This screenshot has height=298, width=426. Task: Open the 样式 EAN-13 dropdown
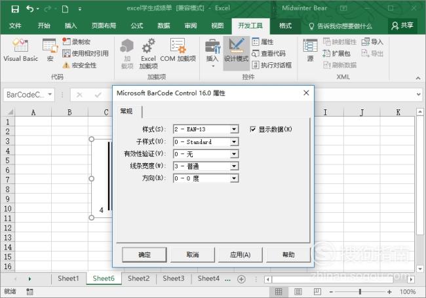click(234, 129)
